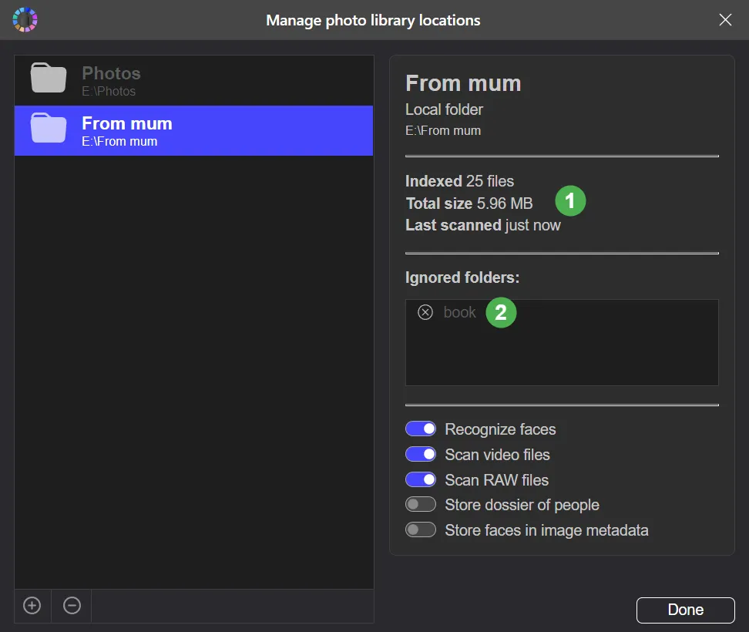
Task: Click the add library location plus icon
Action: [x=32, y=605]
